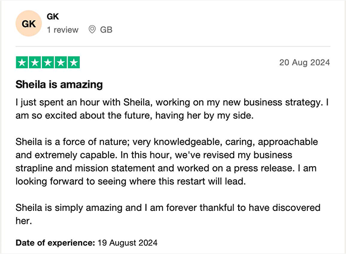
Task: Select the third green rating star
Action: [x=48, y=63]
